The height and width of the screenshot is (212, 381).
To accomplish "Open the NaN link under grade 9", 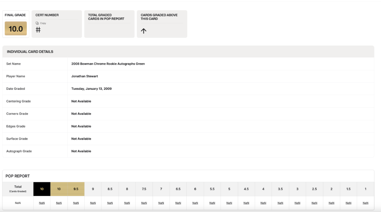I will click(x=93, y=203).
